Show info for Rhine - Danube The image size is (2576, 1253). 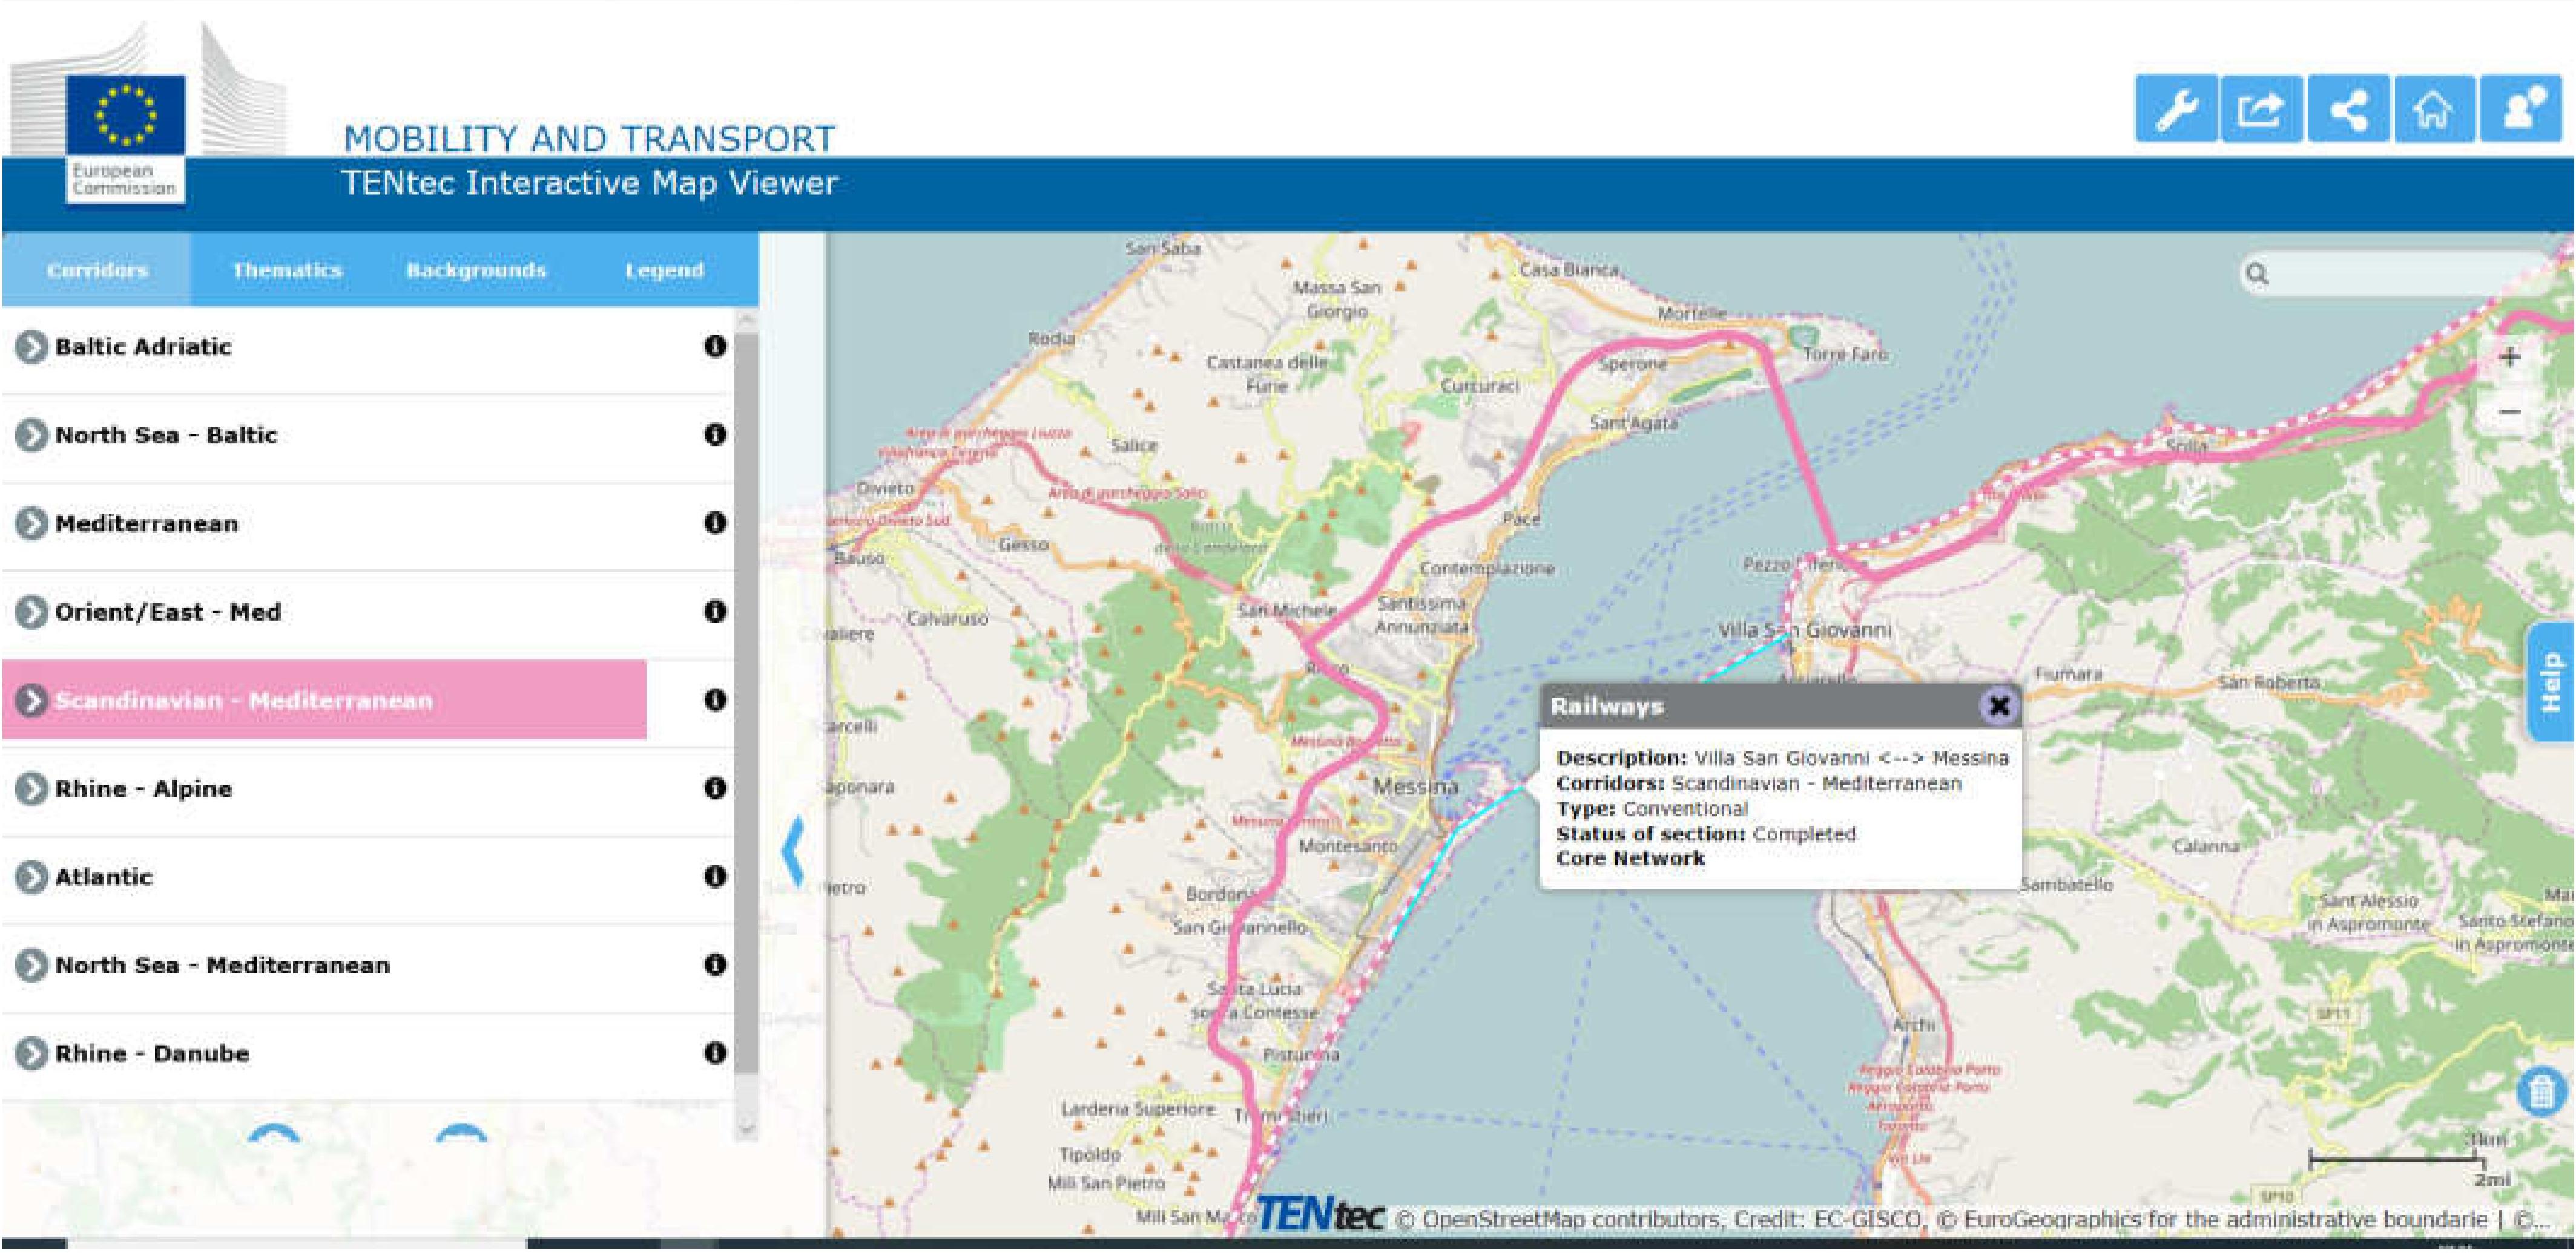(714, 1052)
